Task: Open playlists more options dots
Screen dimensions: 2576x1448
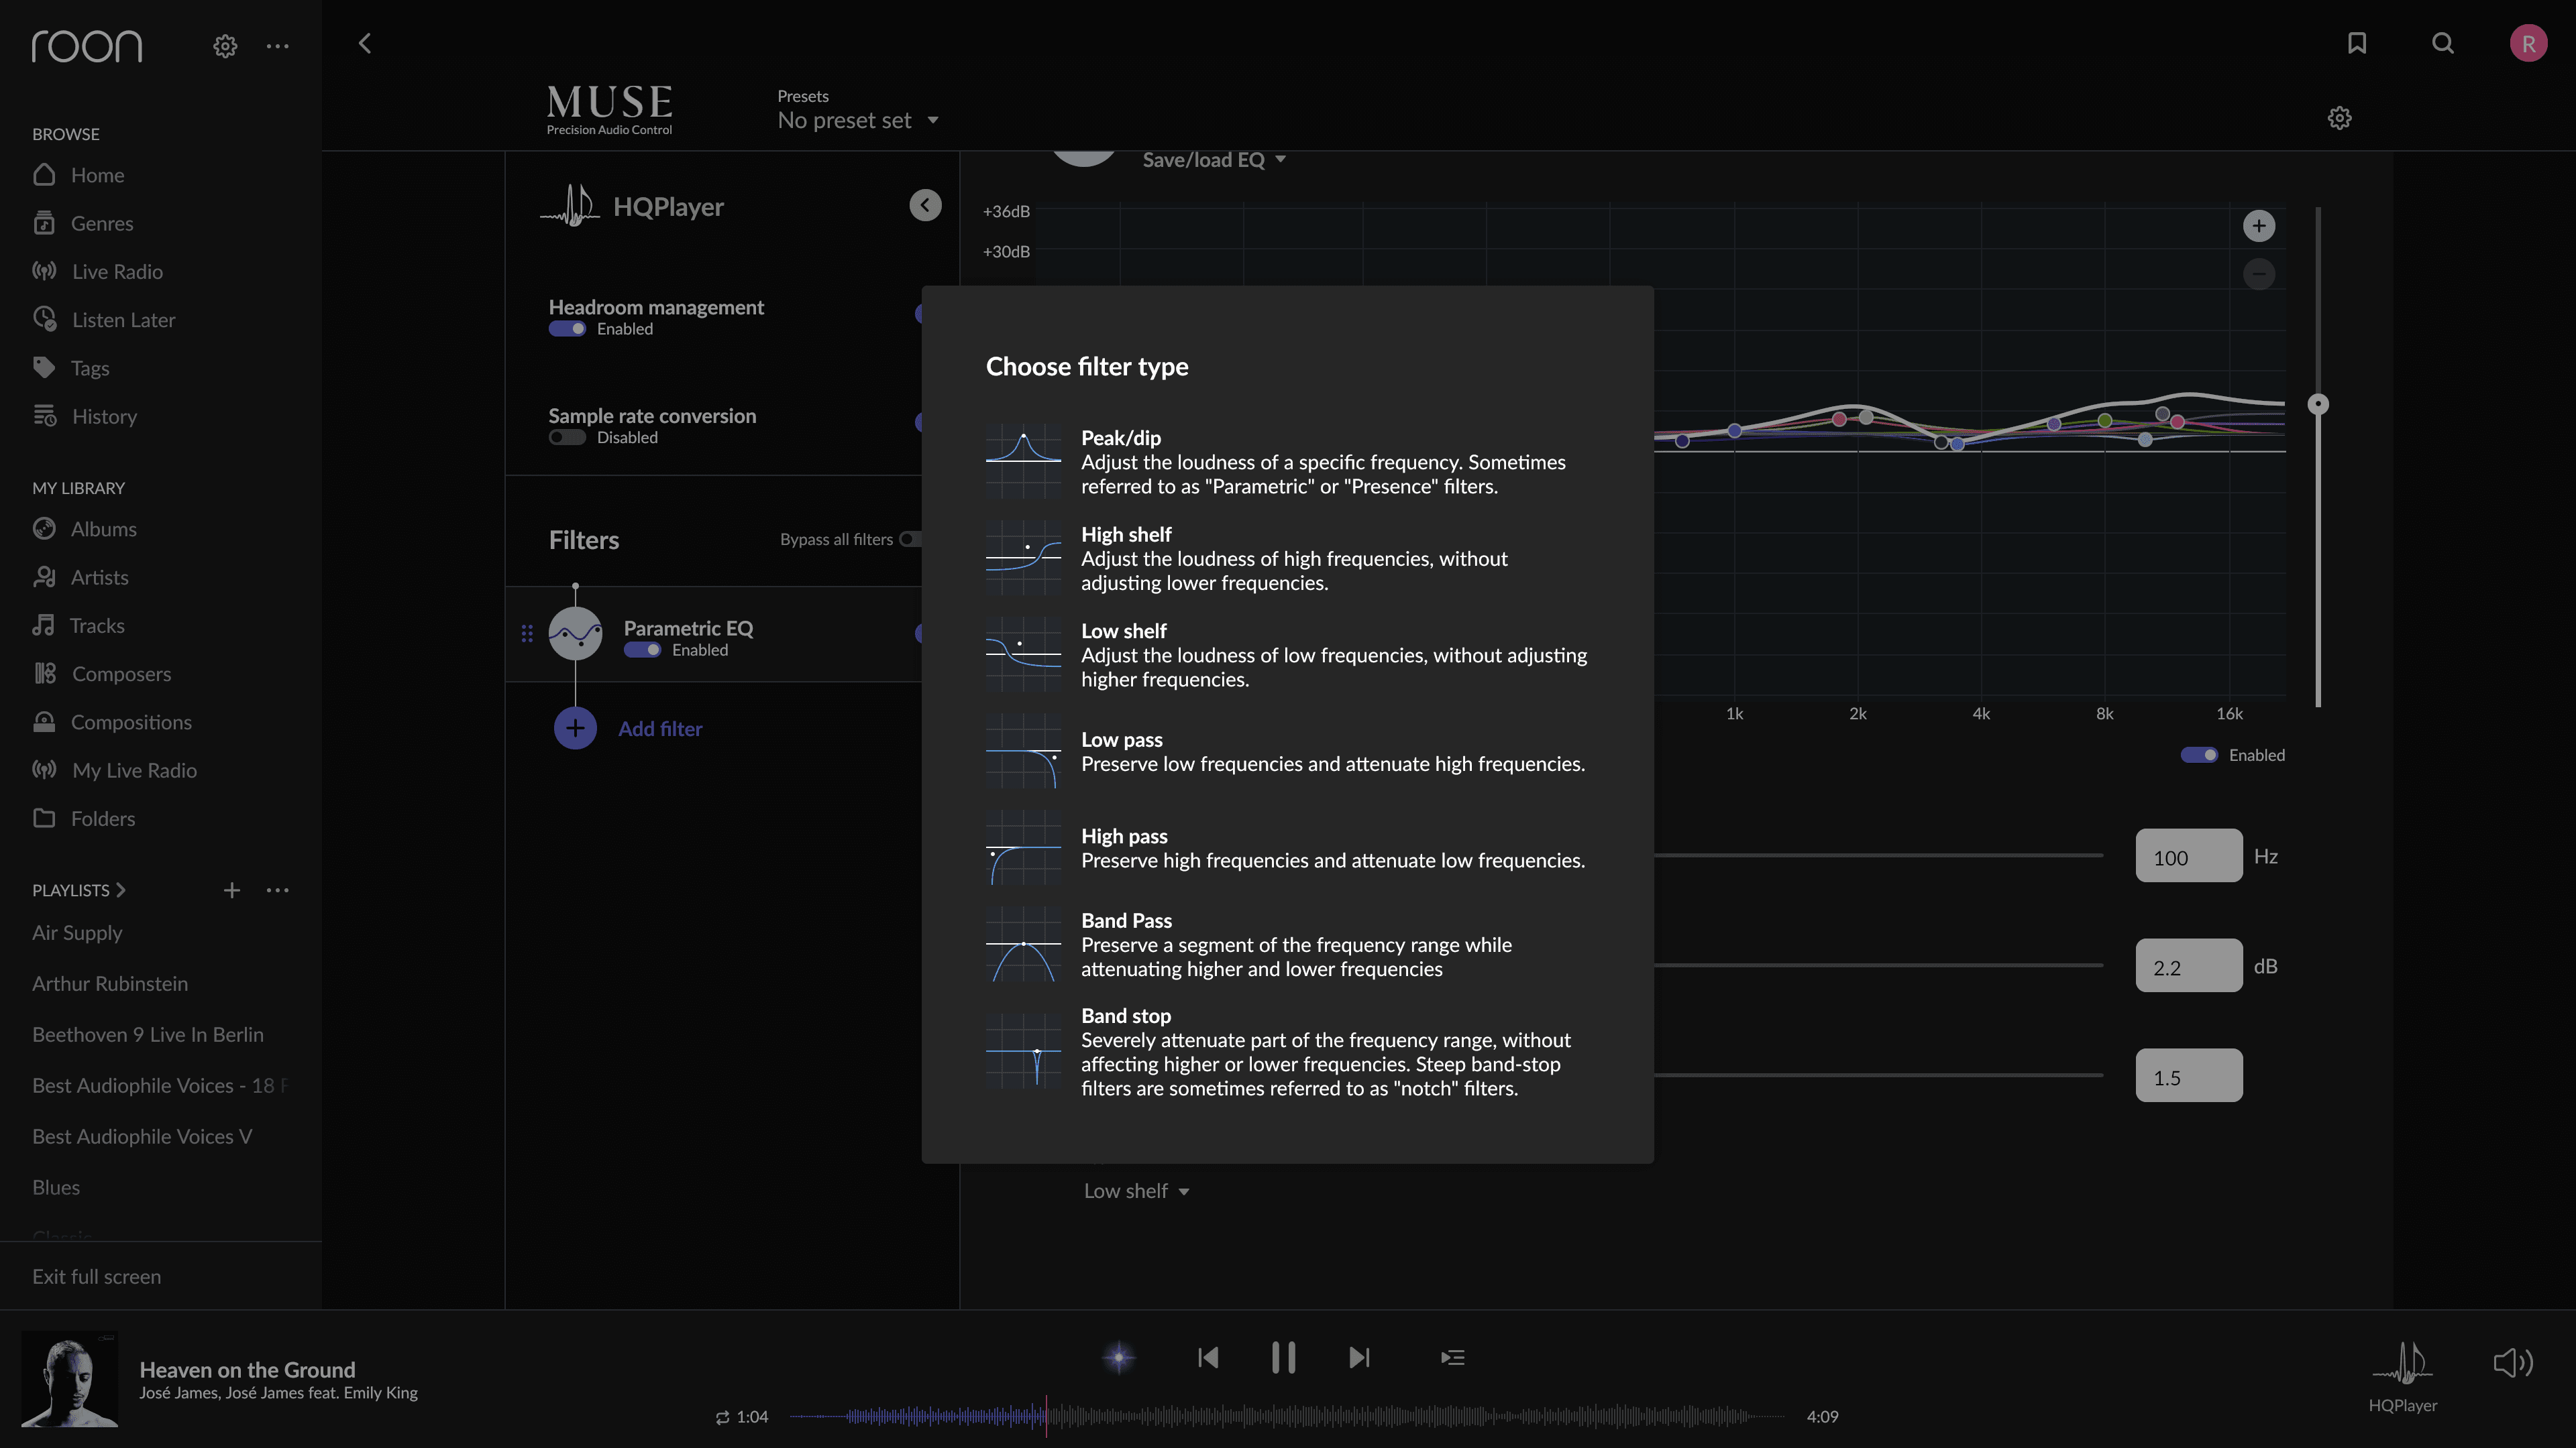Action: pos(277,890)
